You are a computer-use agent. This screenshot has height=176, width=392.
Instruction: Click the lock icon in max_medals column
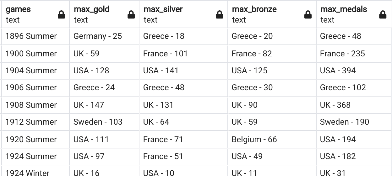pyautogui.click(x=383, y=15)
